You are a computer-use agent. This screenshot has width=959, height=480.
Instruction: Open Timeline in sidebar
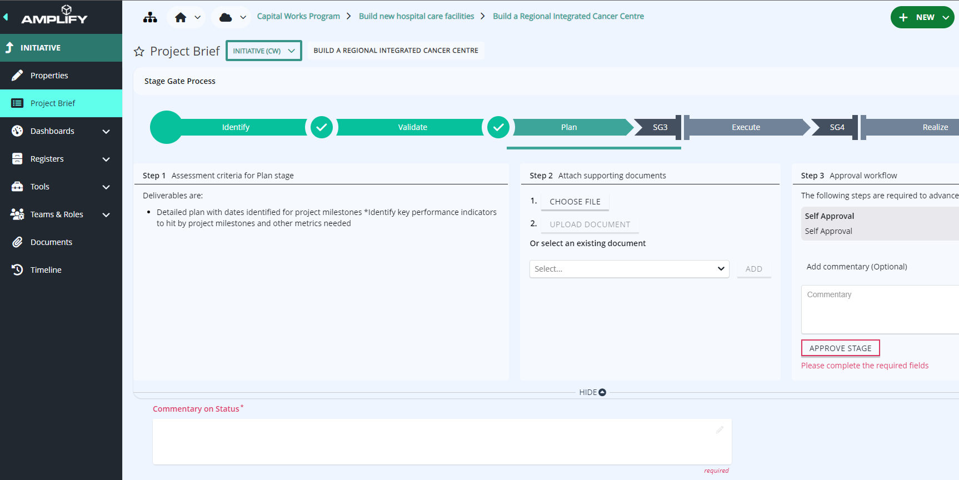point(61,270)
